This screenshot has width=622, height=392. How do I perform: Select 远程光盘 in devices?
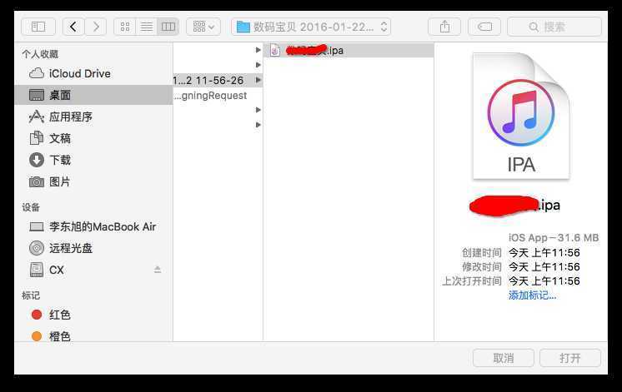click(93, 248)
